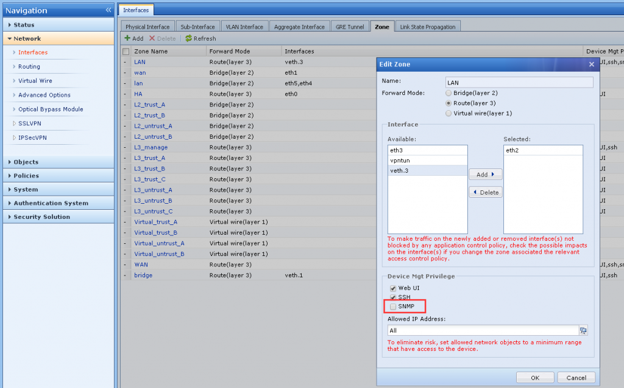Uncheck the Web UI privilege checkbox
The image size is (624, 388).
pyautogui.click(x=393, y=288)
